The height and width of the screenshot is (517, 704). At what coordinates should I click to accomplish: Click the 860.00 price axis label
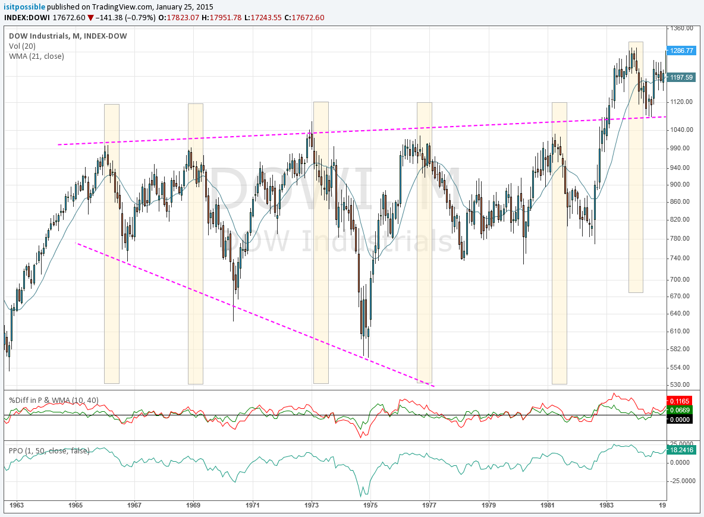680,201
